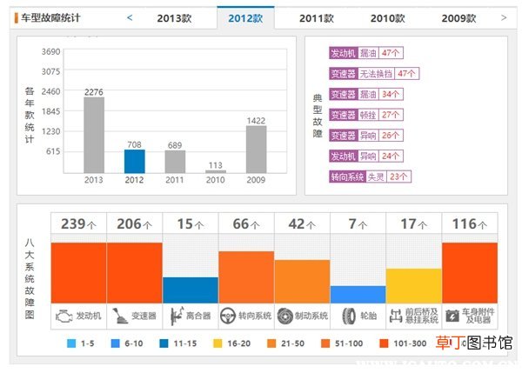
Task: Click the brake disc (制动系统) icon
Action: click(x=285, y=316)
